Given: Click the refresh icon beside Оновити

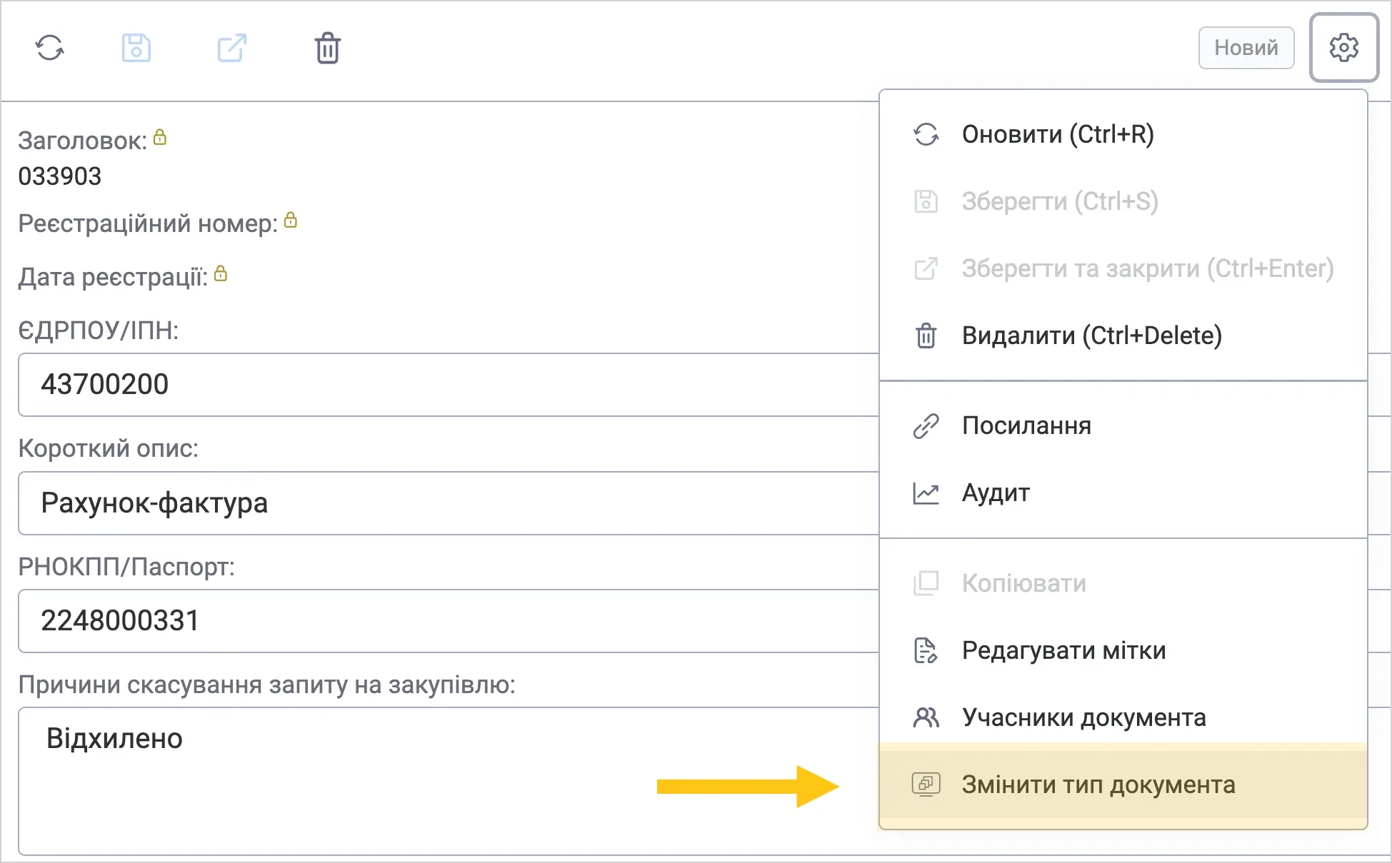Looking at the screenshot, I should pyautogui.click(x=926, y=134).
